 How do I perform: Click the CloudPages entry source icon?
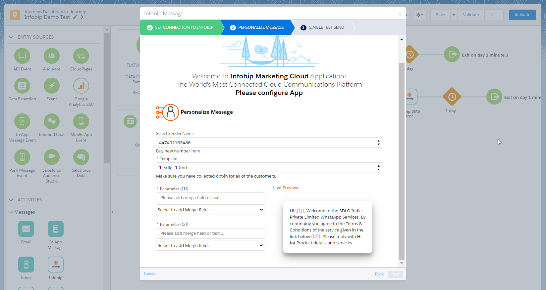coord(81,56)
